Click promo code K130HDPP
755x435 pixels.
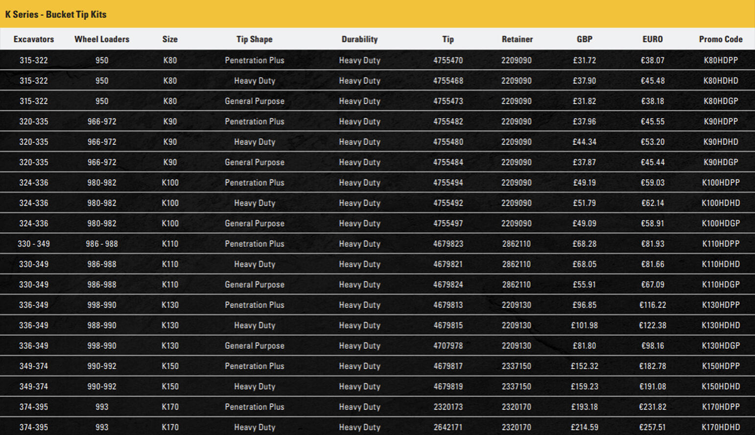click(720, 305)
